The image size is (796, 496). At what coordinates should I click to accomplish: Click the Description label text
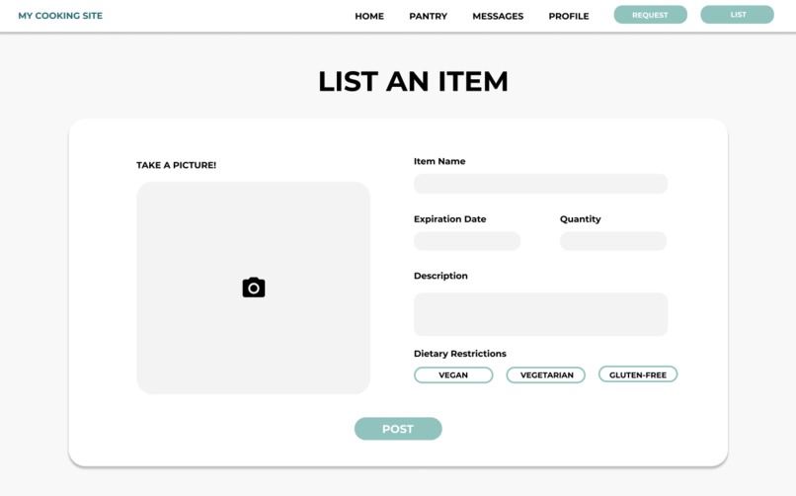[440, 276]
